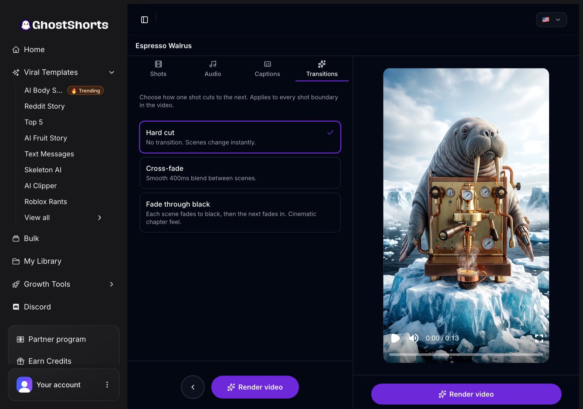Image resolution: width=583 pixels, height=409 pixels.
Task: Click the Growth Tools rocket icon
Action: (x=16, y=284)
